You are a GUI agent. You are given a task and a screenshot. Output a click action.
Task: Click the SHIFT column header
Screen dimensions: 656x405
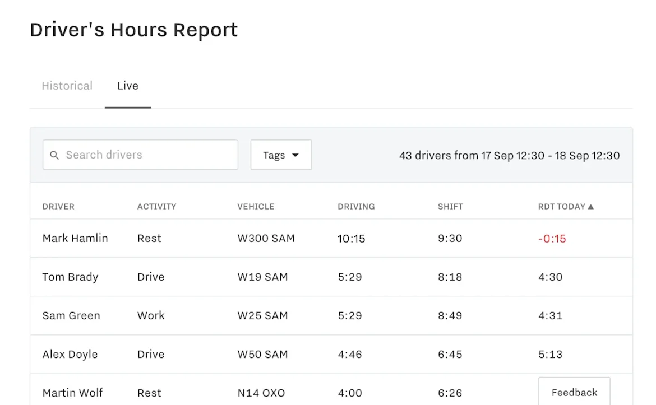tap(450, 206)
